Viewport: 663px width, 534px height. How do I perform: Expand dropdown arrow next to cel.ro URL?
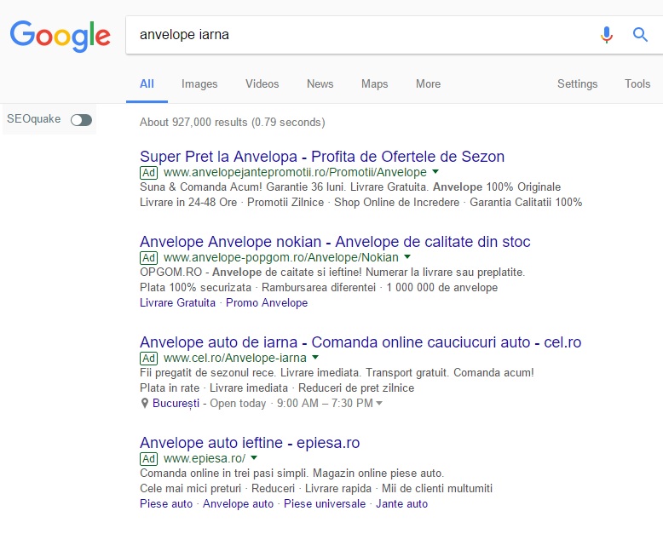point(315,358)
